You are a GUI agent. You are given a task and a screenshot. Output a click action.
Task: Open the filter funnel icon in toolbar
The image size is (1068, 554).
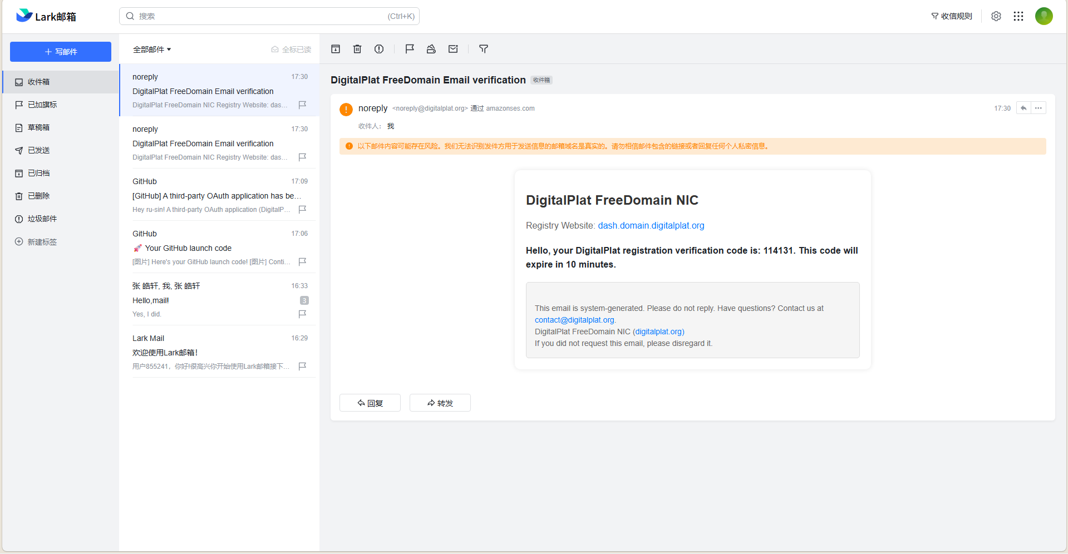click(484, 49)
